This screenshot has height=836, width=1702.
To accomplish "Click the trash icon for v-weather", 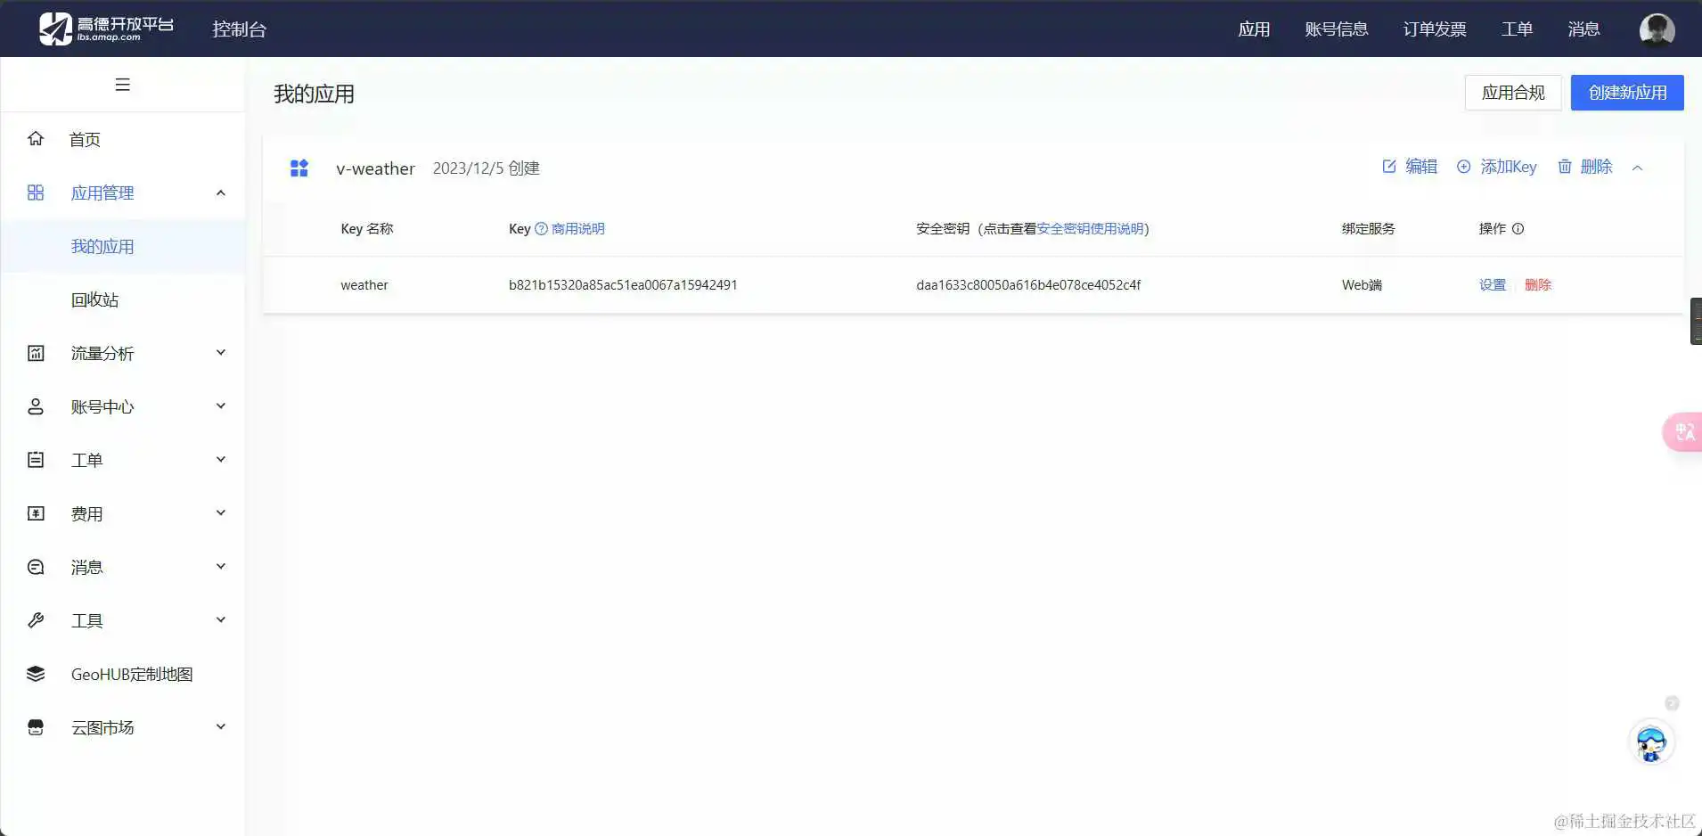I will coord(1565,167).
